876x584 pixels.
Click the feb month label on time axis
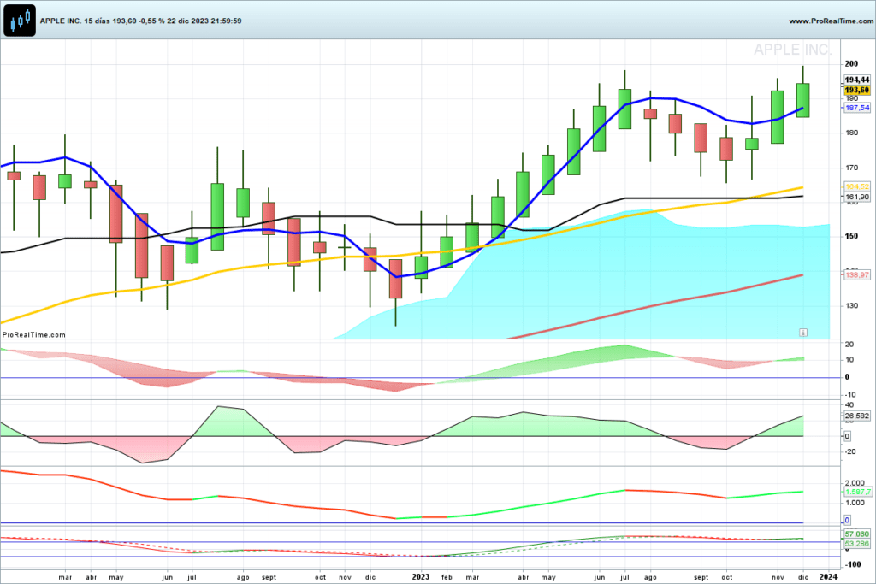pyautogui.click(x=447, y=577)
